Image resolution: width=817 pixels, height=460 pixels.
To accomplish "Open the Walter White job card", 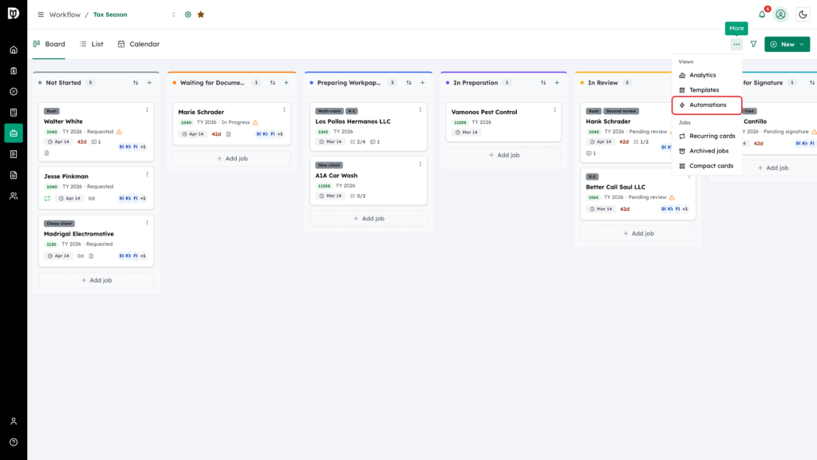I will click(97, 132).
